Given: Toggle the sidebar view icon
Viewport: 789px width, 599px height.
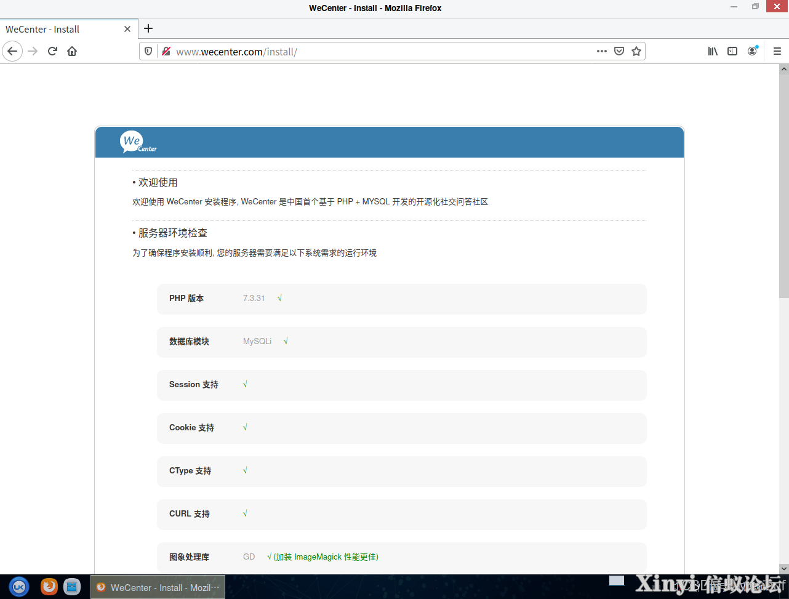Looking at the screenshot, I should (732, 51).
